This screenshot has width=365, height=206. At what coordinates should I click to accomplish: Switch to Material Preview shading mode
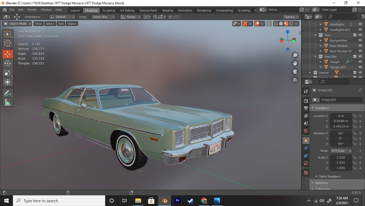pyautogui.click(x=286, y=24)
